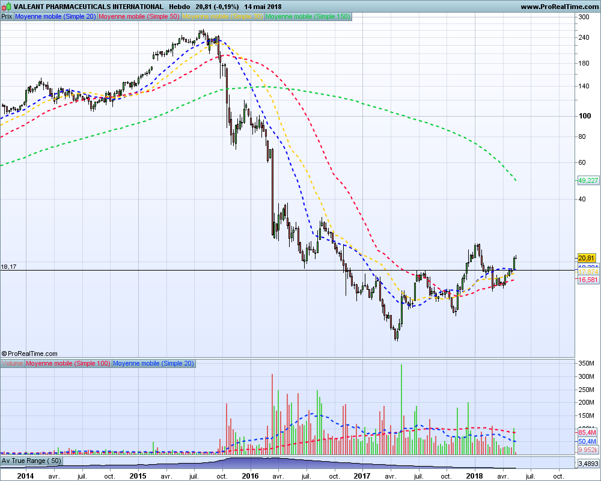Click the 20,81 (-0,19%) quote text
This screenshot has width=601, height=481.
[217, 7]
